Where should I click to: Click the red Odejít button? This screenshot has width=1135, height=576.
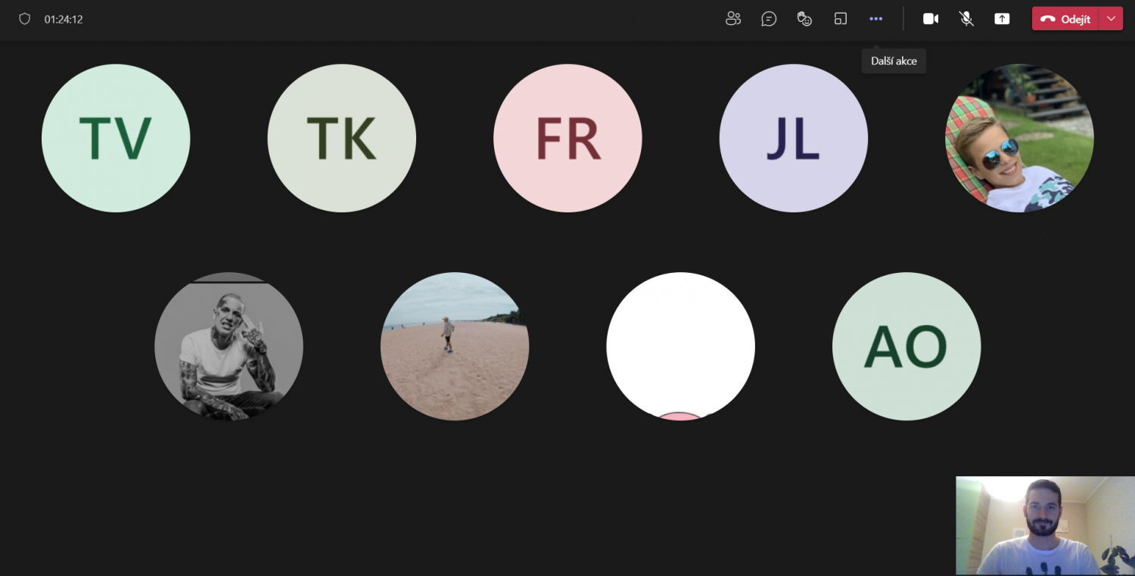[1065, 19]
